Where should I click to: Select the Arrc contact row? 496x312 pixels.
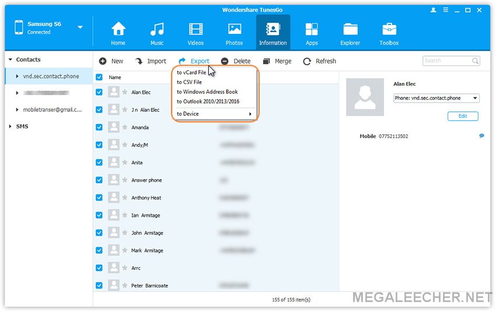(x=216, y=268)
